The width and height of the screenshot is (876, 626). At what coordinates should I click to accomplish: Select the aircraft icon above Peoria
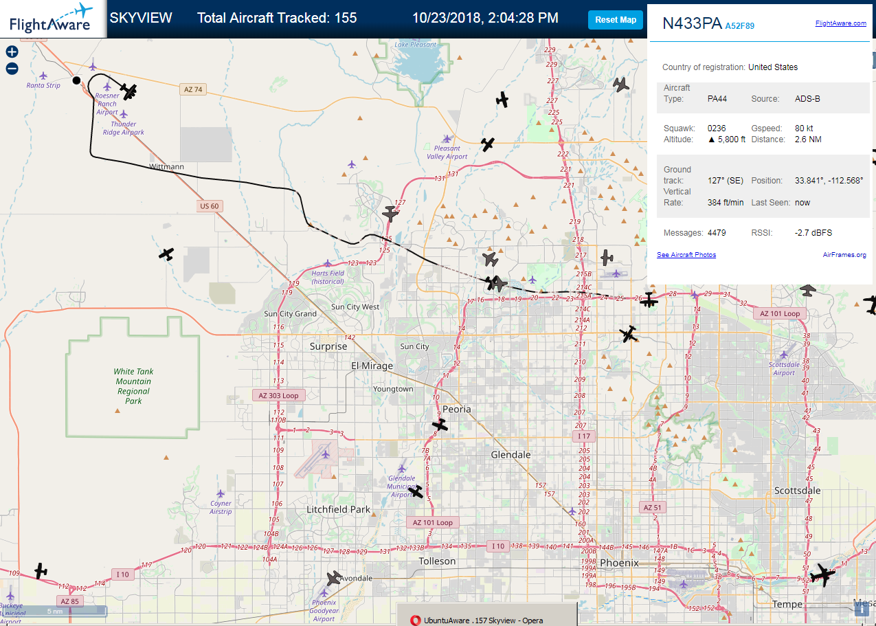[440, 425]
